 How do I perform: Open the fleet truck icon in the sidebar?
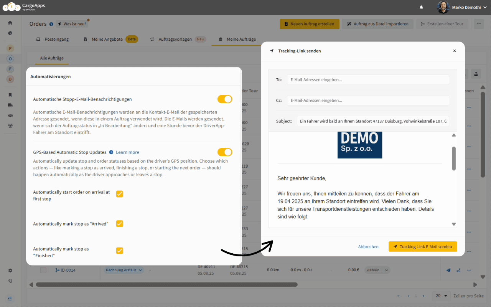click(10, 105)
